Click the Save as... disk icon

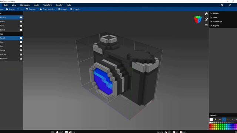(27, 9)
